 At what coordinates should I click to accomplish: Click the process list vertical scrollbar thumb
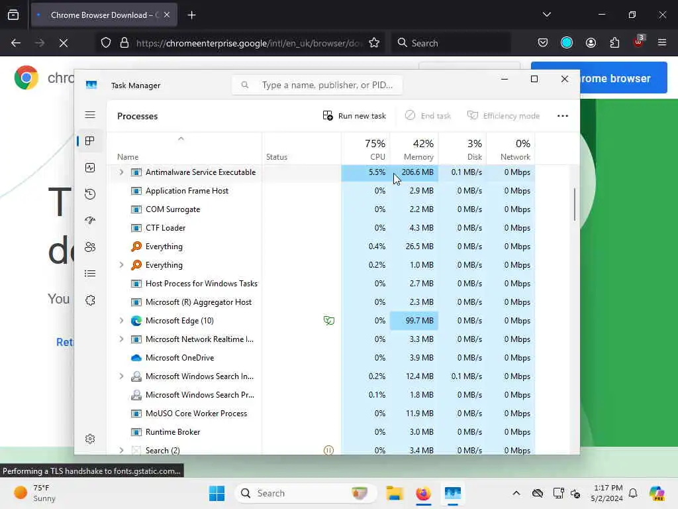point(575,204)
